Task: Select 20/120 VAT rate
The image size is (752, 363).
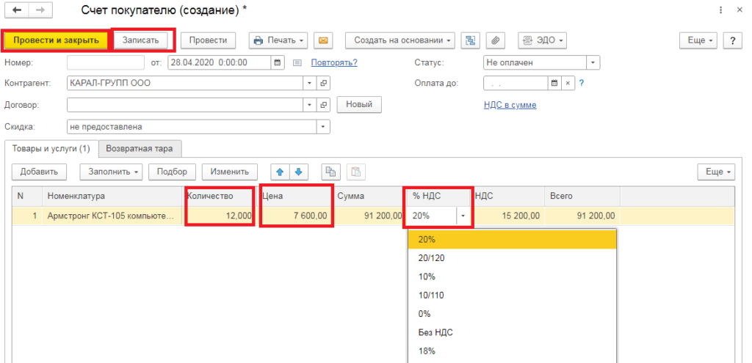Action: pos(512,258)
